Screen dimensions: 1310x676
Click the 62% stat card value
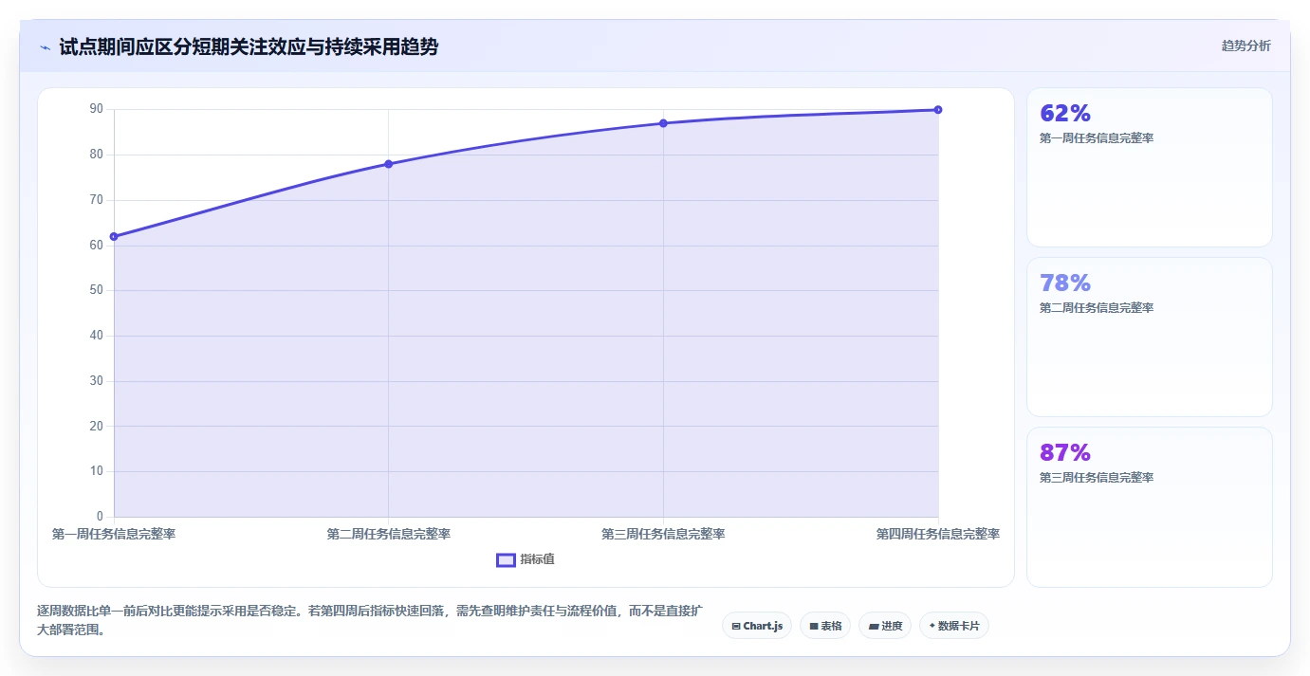point(1065,113)
